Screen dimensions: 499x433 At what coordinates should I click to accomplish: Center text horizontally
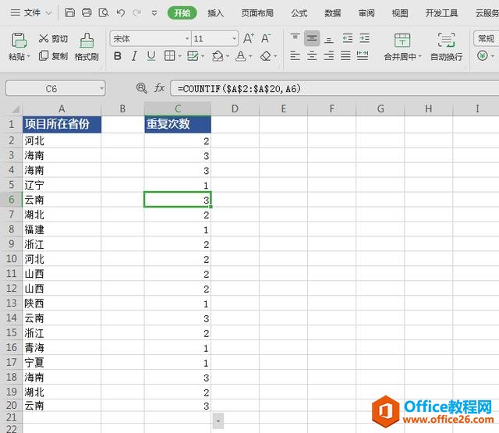pos(312,56)
